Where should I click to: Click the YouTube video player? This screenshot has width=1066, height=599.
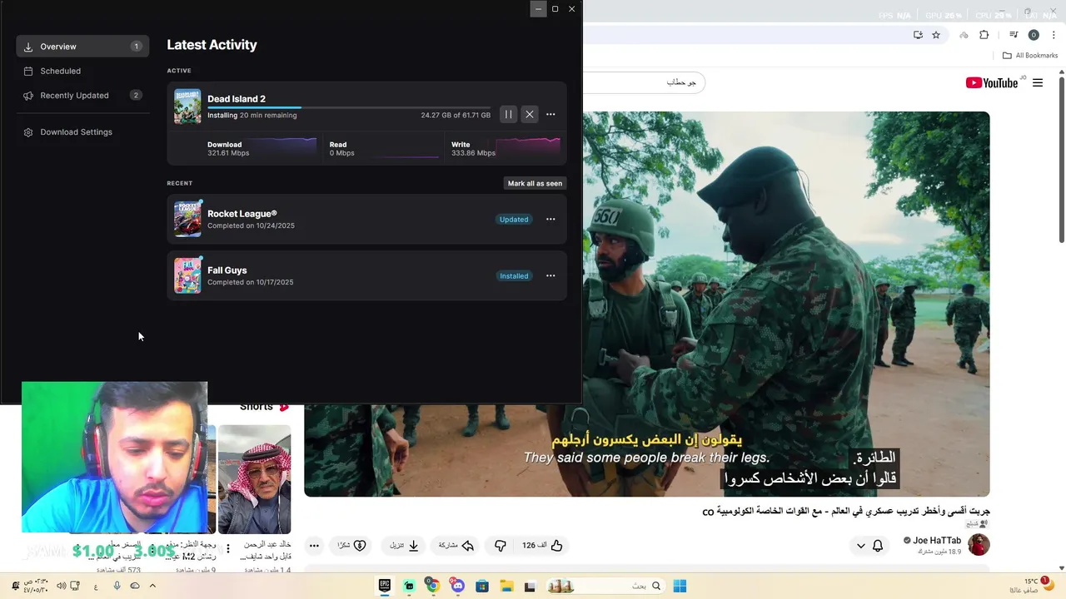click(x=646, y=304)
